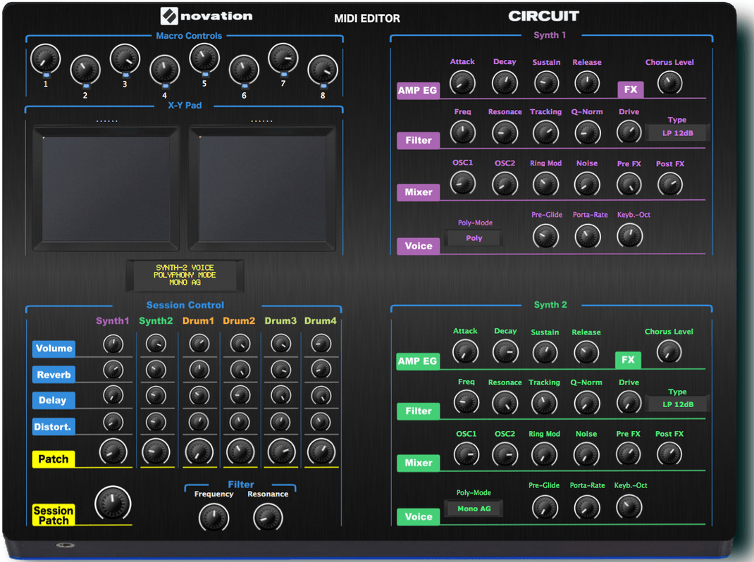Toggle the FX button in Synth 1
The image size is (754, 562).
pyautogui.click(x=630, y=90)
